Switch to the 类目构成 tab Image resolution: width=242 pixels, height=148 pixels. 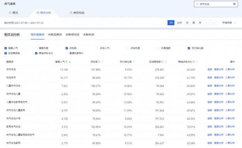click(x=77, y=13)
